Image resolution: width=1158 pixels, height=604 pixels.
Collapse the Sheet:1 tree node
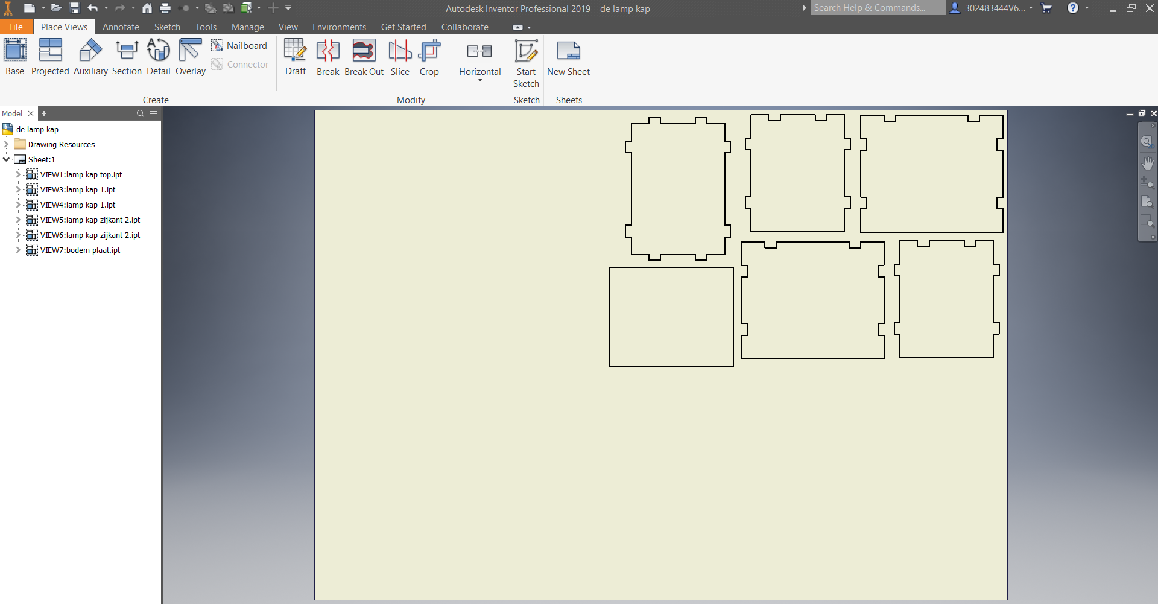[7, 159]
